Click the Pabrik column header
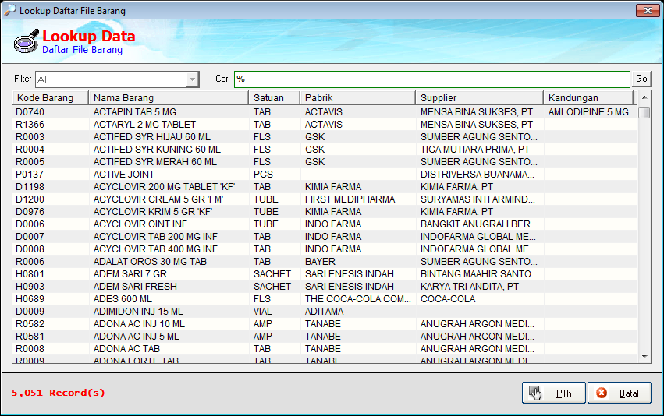 (x=357, y=97)
